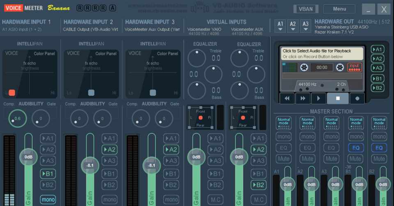The height and width of the screenshot is (206, 394).
Task: Toggle EQ on B1 master bus
Action: [356, 148]
